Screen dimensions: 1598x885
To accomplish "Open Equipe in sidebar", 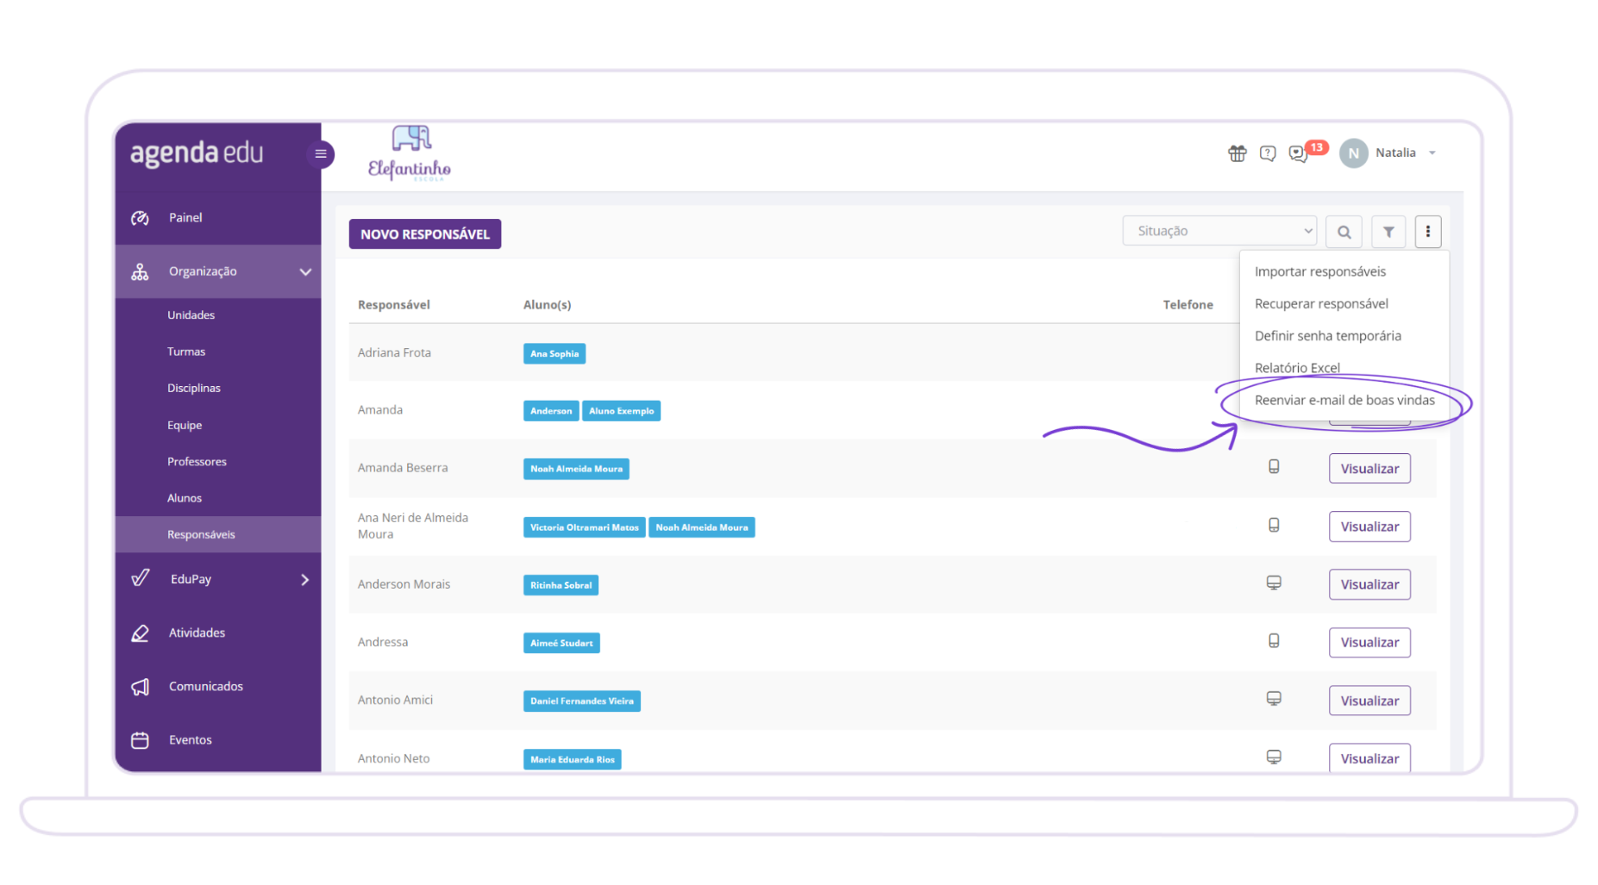I will (185, 426).
